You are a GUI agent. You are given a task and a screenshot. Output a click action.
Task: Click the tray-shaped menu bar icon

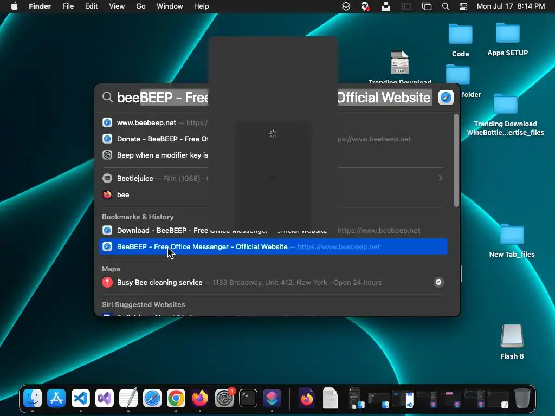[386, 6]
